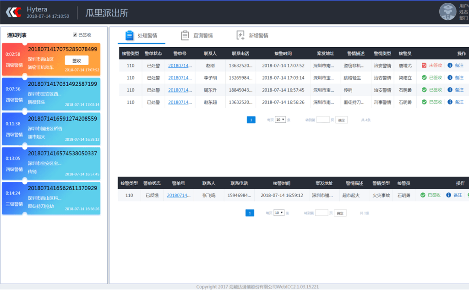Open per-page dropdown in upper table

click(280, 120)
